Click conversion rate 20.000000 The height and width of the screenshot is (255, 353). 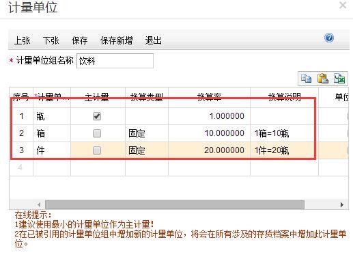click(x=209, y=150)
